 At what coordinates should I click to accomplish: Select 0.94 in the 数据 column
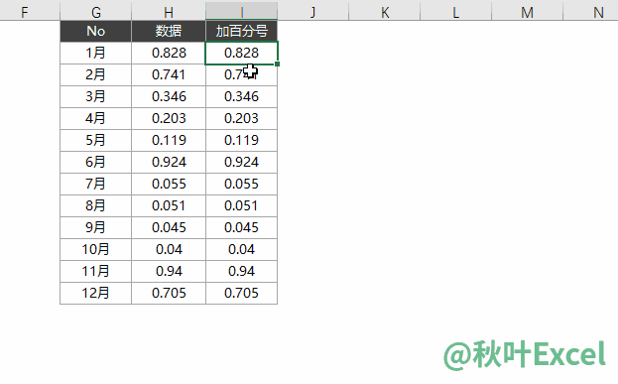(x=169, y=271)
